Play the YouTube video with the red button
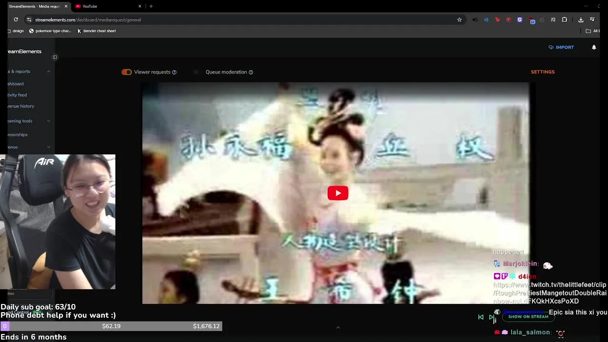The image size is (608, 342). [338, 193]
